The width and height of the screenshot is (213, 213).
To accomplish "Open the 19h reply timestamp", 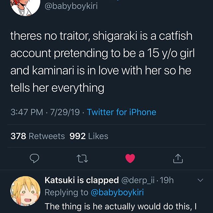I will coord(167,180).
